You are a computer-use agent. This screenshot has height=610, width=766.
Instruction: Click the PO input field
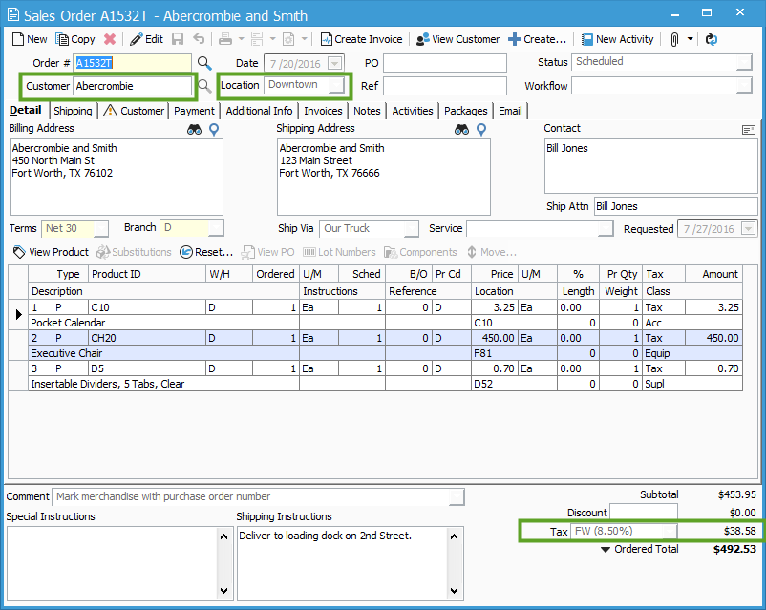click(444, 63)
